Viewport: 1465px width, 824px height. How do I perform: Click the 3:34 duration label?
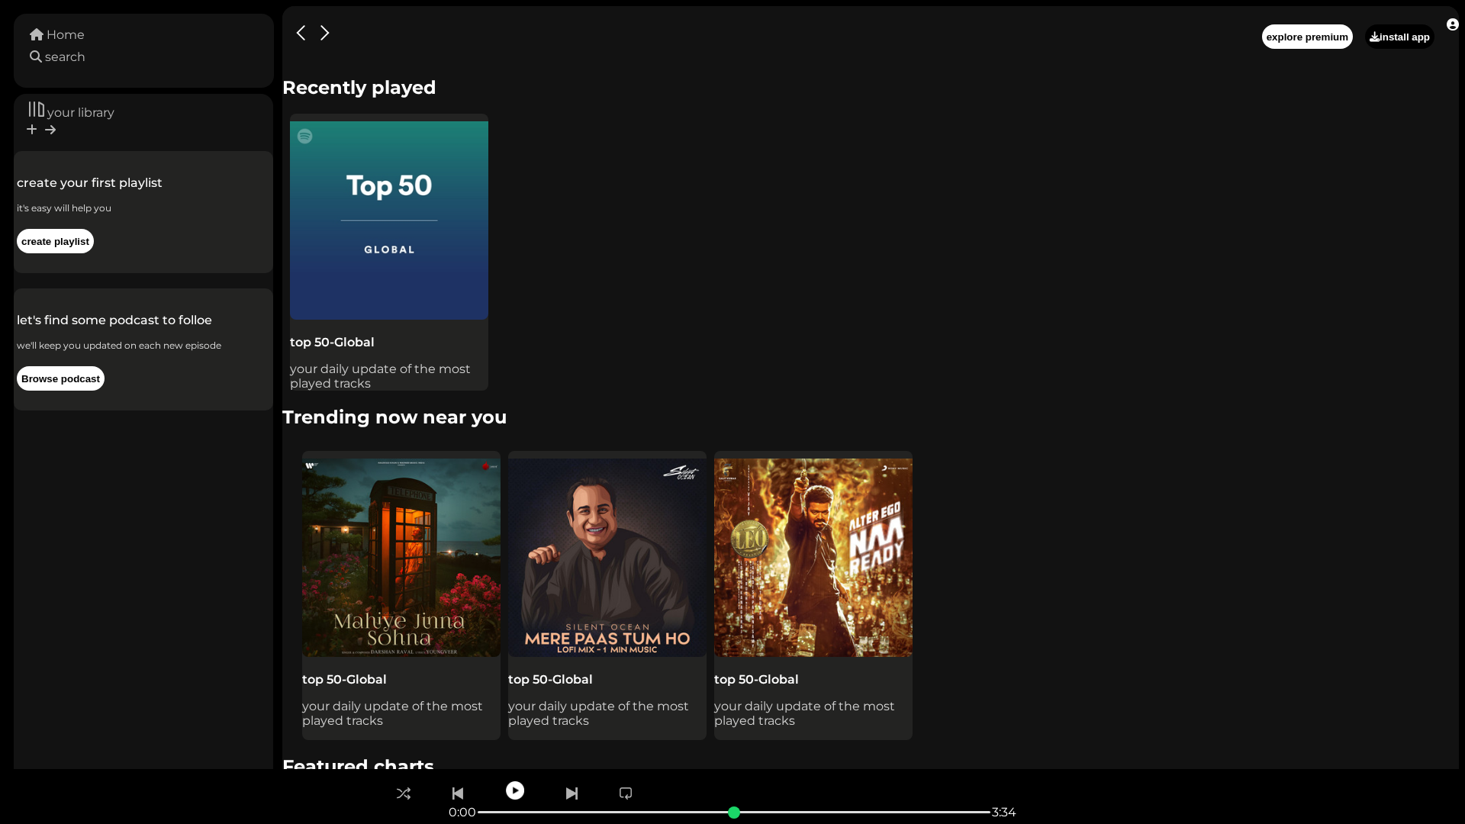(1004, 813)
